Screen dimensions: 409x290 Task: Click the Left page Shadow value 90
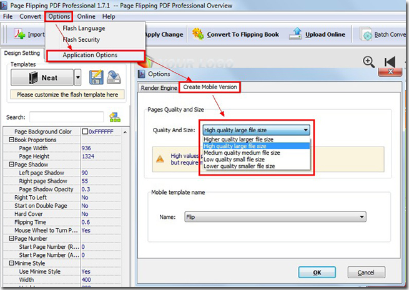coord(84,173)
